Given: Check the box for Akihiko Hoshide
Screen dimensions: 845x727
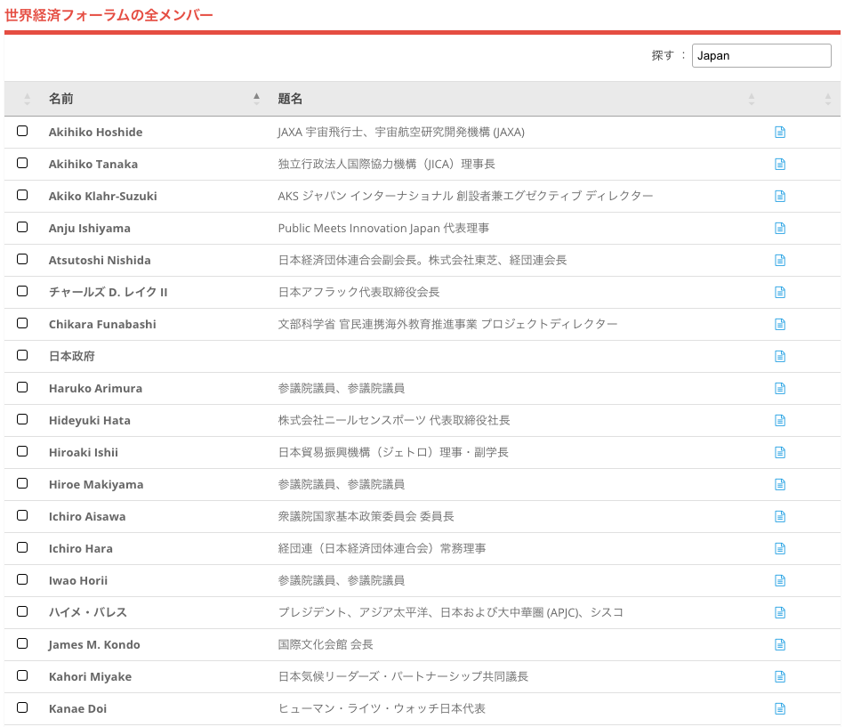Looking at the screenshot, I should [x=22, y=131].
